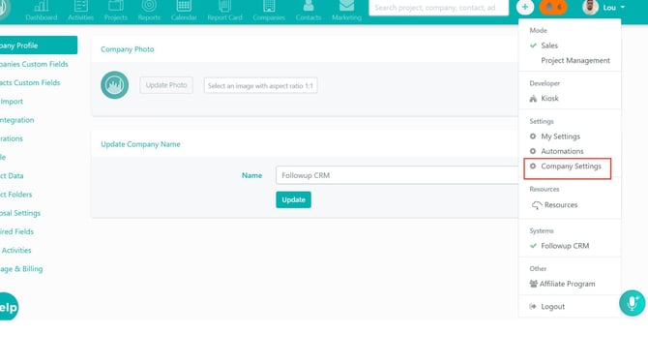
Task: Click the Update Photo button
Action: [x=166, y=85]
